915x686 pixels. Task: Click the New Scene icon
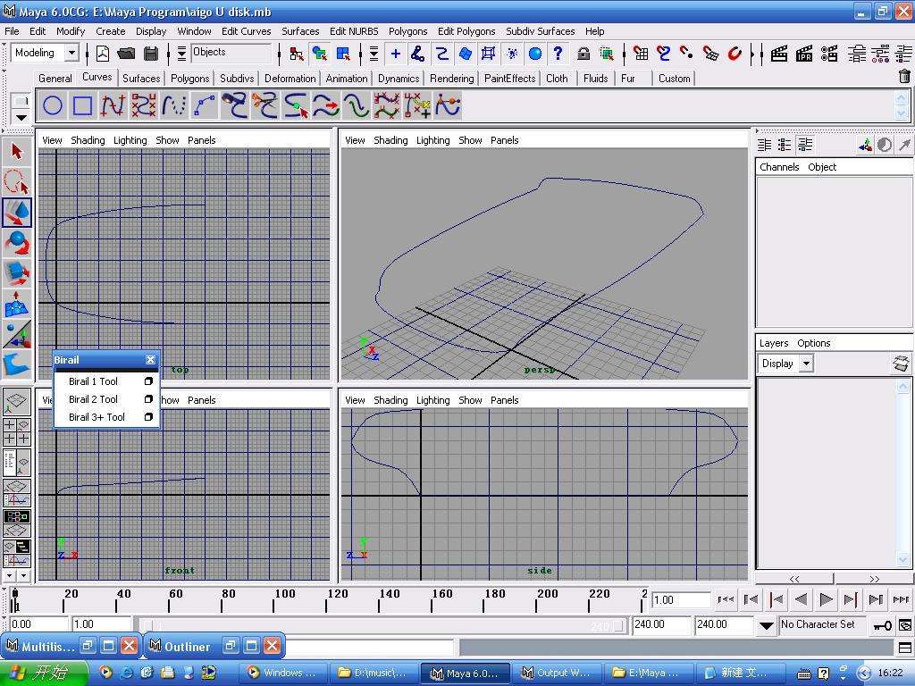103,54
